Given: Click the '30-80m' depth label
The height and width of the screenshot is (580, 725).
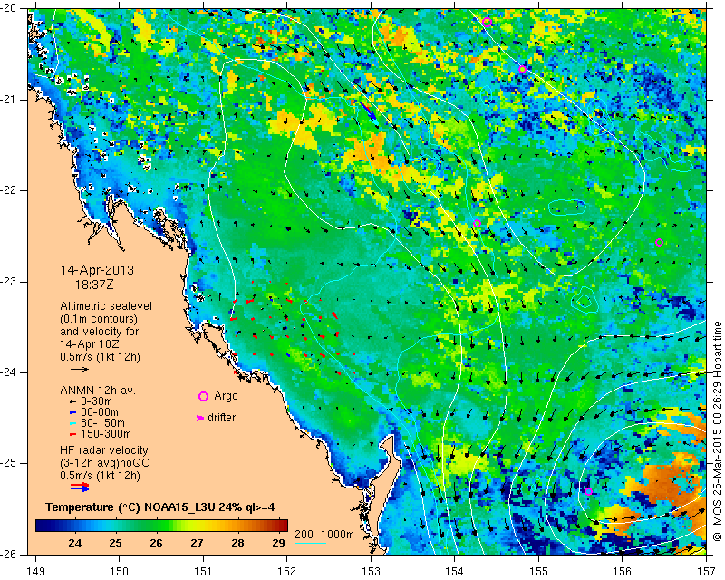Looking at the screenshot, I should 100,412.
